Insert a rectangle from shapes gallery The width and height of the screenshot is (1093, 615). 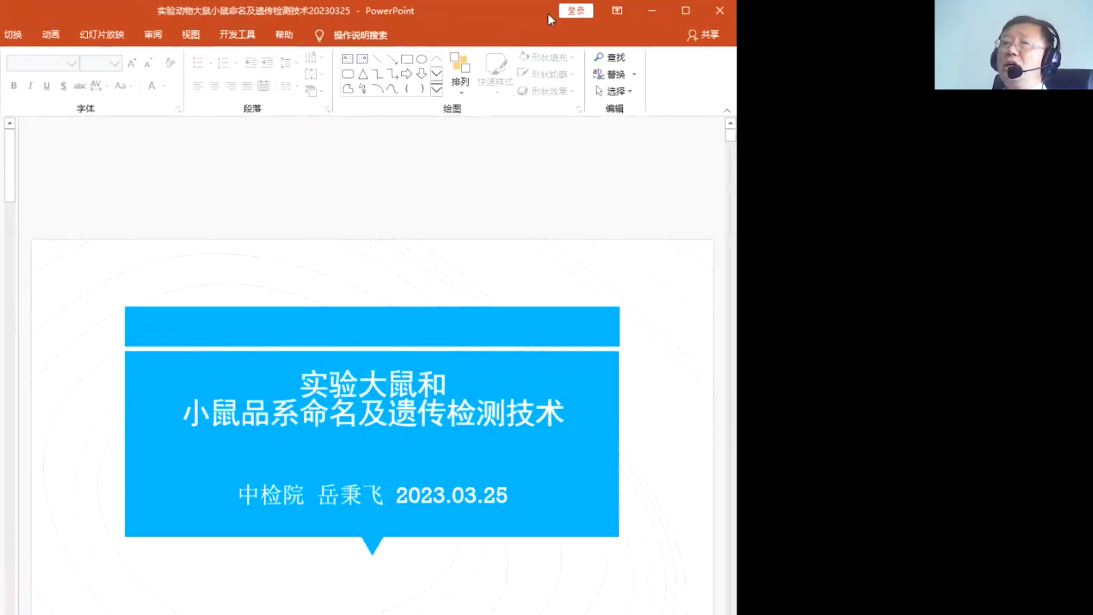click(x=407, y=59)
